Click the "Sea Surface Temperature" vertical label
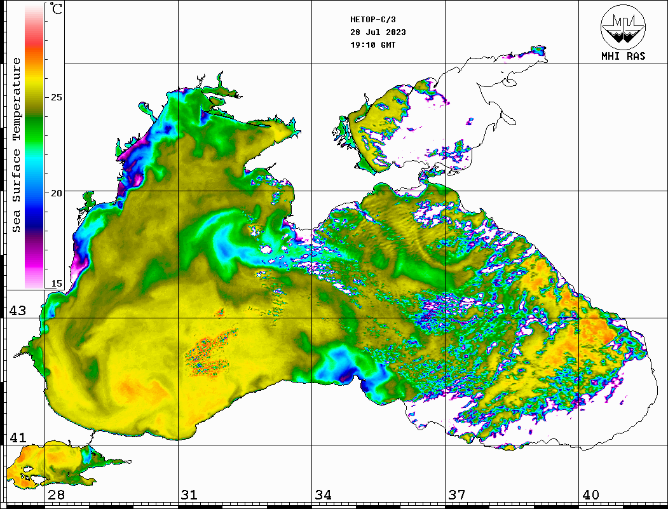This screenshot has width=668, height=509. pos(16,146)
